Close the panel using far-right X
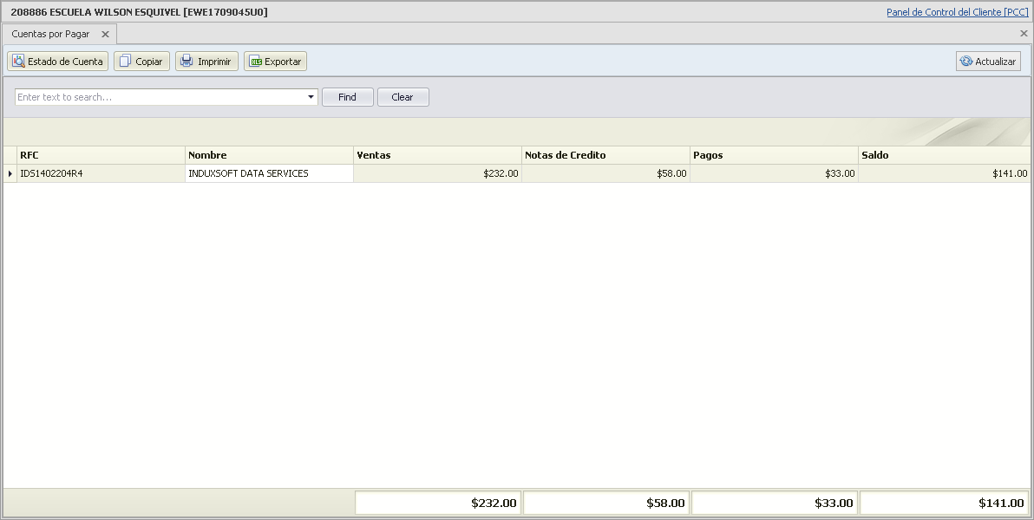1034x520 pixels. pyautogui.click(x=1024, y=34)
